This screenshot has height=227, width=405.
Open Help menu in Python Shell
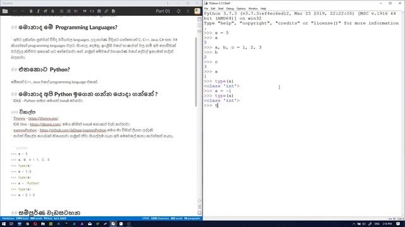(x=263, y=8)
